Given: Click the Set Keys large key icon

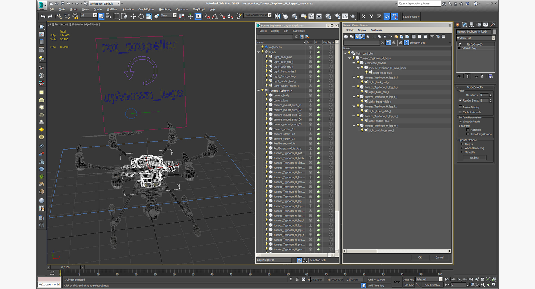Looking at the screenshot, I should [397, 282].
